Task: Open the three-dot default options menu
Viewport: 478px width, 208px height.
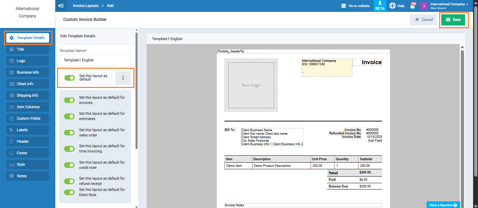Action: click(123, 78)
